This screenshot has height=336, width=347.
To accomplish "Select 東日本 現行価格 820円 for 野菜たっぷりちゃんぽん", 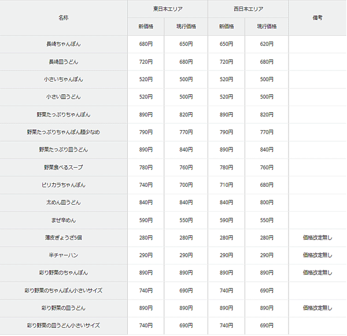I will pyautogui.click(x=186, y=115).
